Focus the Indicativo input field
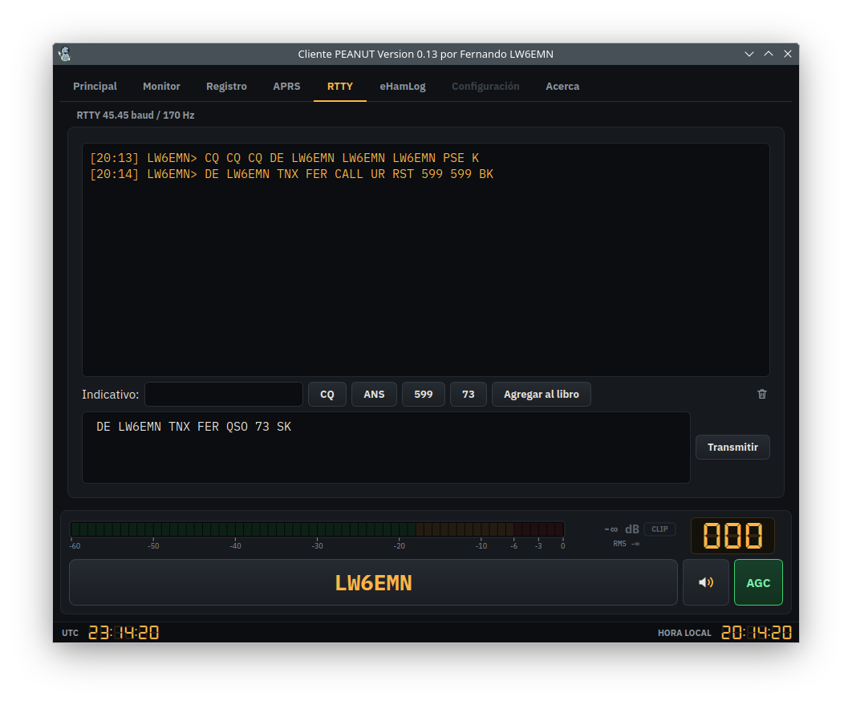The height and width of the screenshot is (705, 852). point(224,395)
